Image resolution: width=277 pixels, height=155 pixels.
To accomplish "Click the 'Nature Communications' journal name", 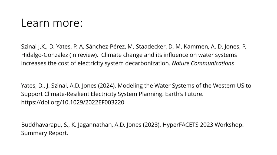I will (203, 63).
